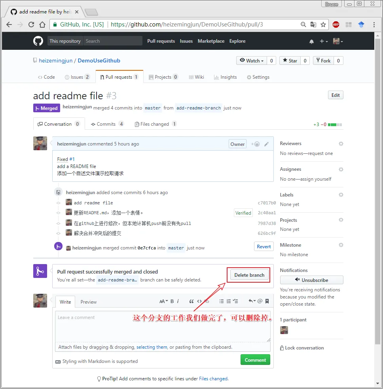This screenshot has height=389, width=383.
Task: Bookmark page with star icon in address bar
Action: pyautogui.click(x=323, y=25)
